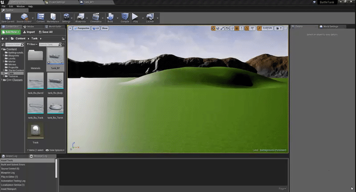This screenshot has width=356, height=192.
Task: Open the Cinematics toolbar icon
Action: [x=95, y=17]
